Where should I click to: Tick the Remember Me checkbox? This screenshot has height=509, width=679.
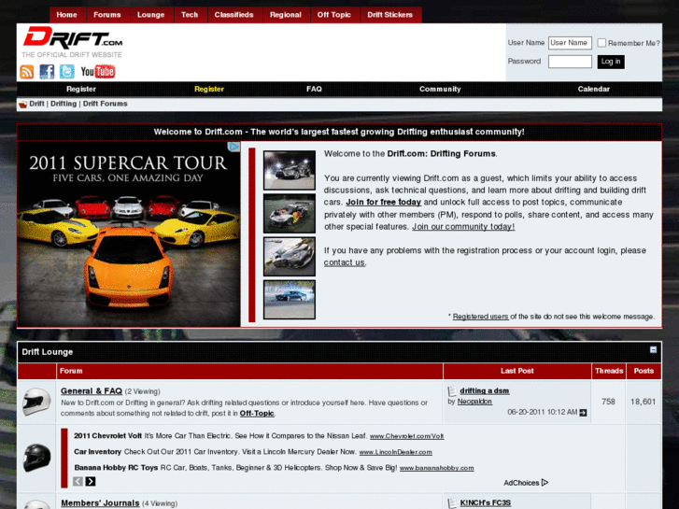tap(601, 42)
